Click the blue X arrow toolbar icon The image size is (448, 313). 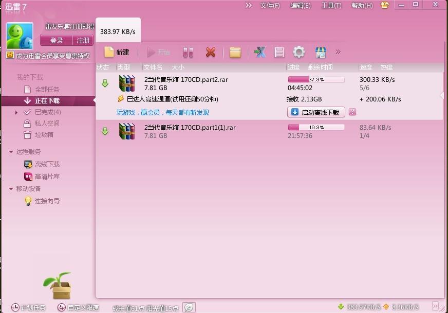(260, 52)
